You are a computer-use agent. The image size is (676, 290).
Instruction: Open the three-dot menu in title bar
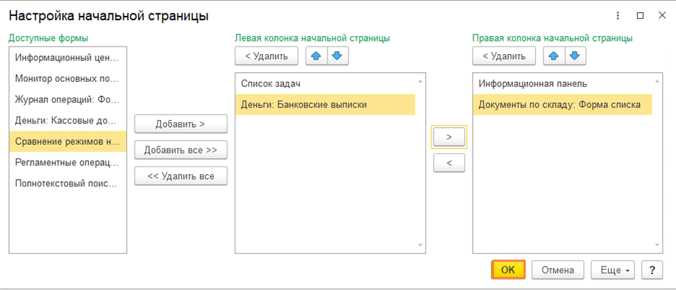(618, 15)
